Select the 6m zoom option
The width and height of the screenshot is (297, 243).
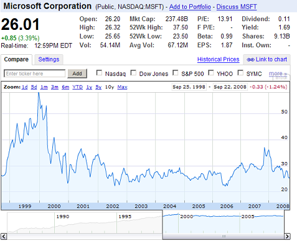[x=65, y=87]
